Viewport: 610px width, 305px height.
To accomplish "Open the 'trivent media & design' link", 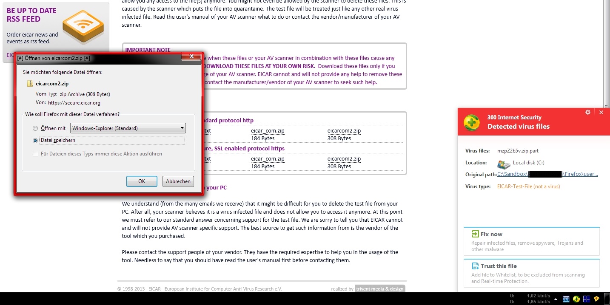I will pyautogui.click(x=380, y=289).
